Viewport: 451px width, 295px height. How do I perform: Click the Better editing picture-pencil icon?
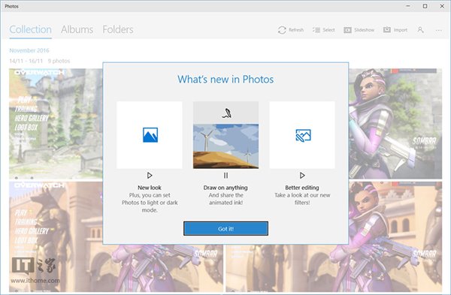[303, 135]
